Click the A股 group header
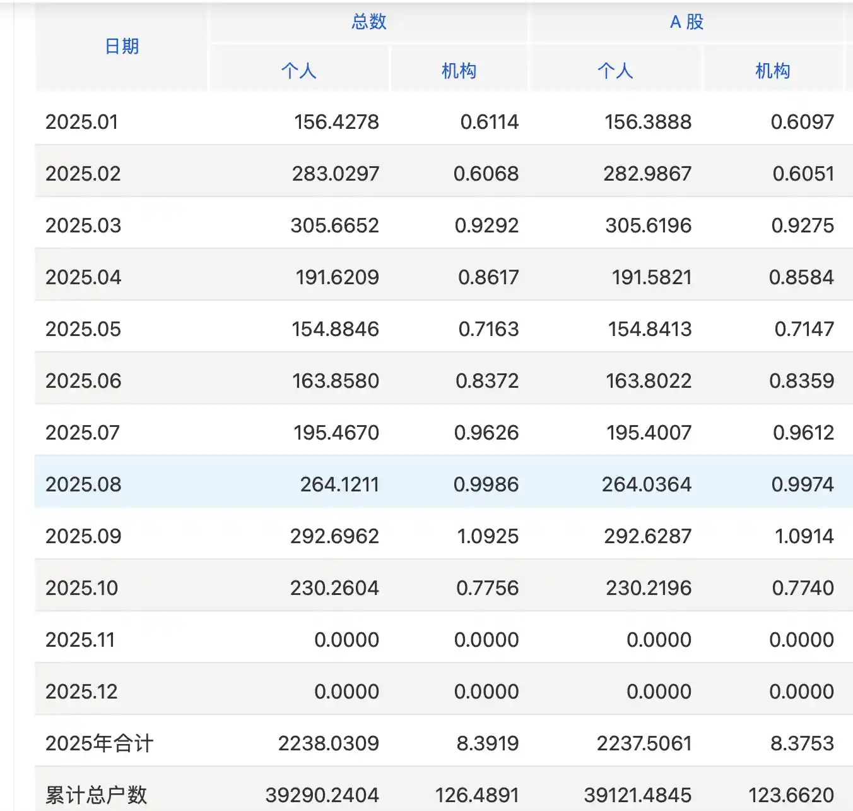This screenshot has height=811, width=853. (686, 22)
